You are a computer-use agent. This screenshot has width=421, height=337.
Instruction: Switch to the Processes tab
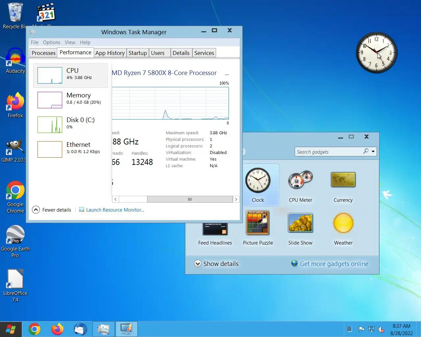(43, 53)
